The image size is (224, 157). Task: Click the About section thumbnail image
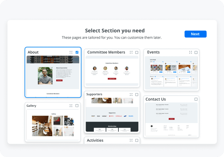click(x=53, y=76)
